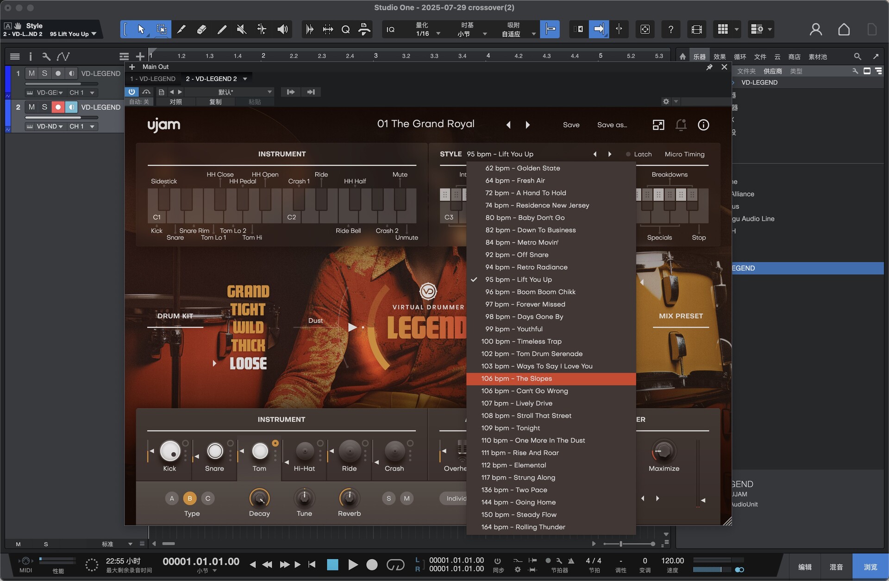Viewport: 889px width, 581px height.
Task: Switch to the 循环 browser tab
Action: coord(740,57)
